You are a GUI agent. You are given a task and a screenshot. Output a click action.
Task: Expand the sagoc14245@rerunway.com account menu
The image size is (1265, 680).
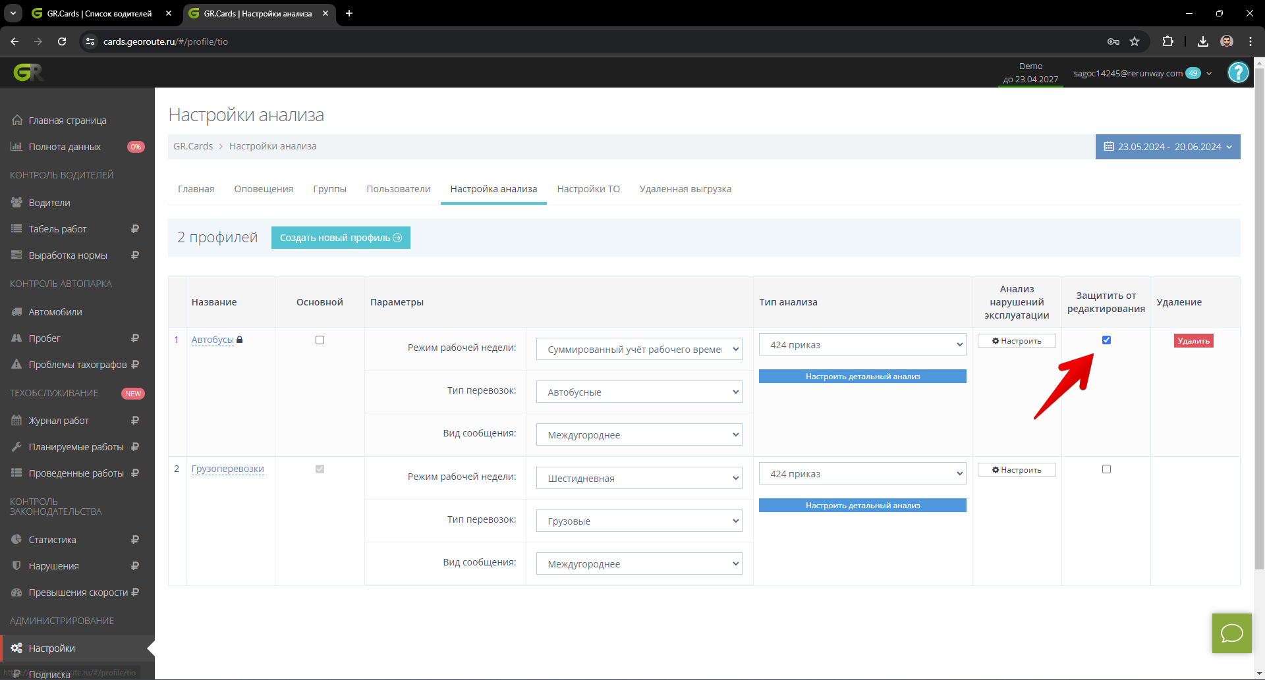[x=1142, y=73]
